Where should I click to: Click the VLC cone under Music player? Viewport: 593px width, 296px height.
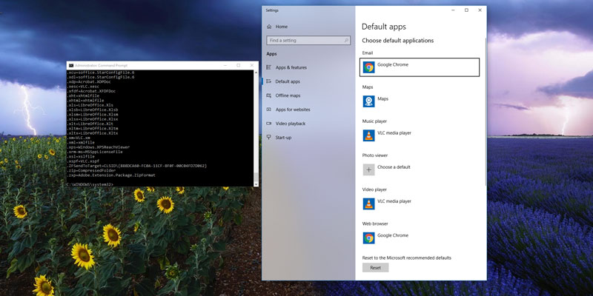(x=368, y=135)
